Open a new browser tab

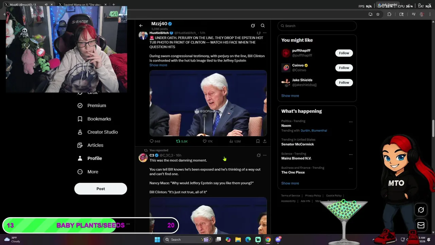[114, 5]
